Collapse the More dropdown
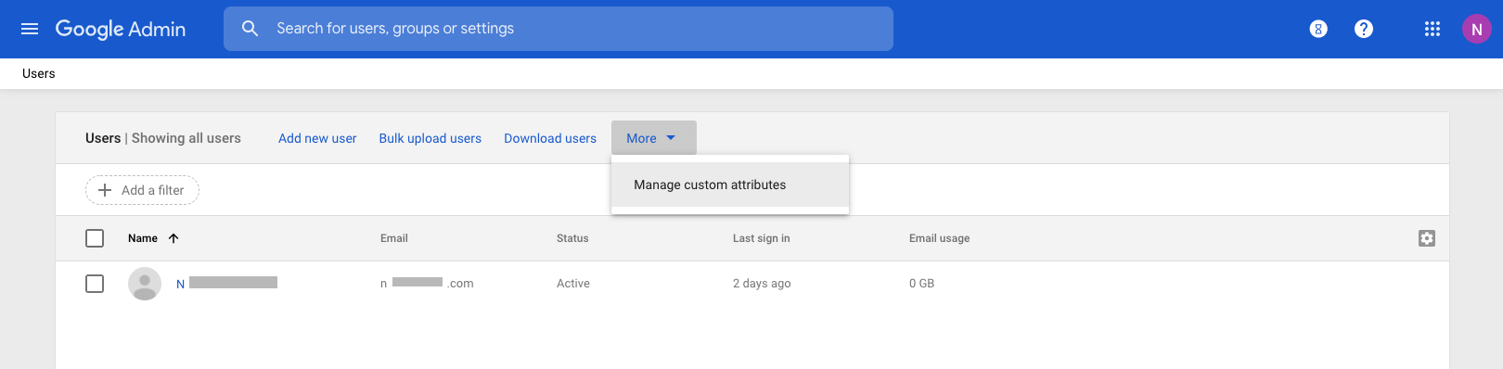Image resolution: width=1503 pixels, height=369 pixels. coord(654,138)
